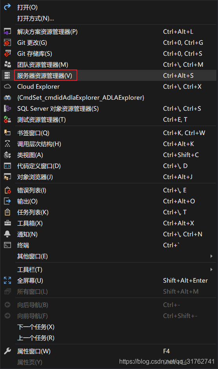Click the 全屏幕 expand arrows icon

[x=7, y=280]
